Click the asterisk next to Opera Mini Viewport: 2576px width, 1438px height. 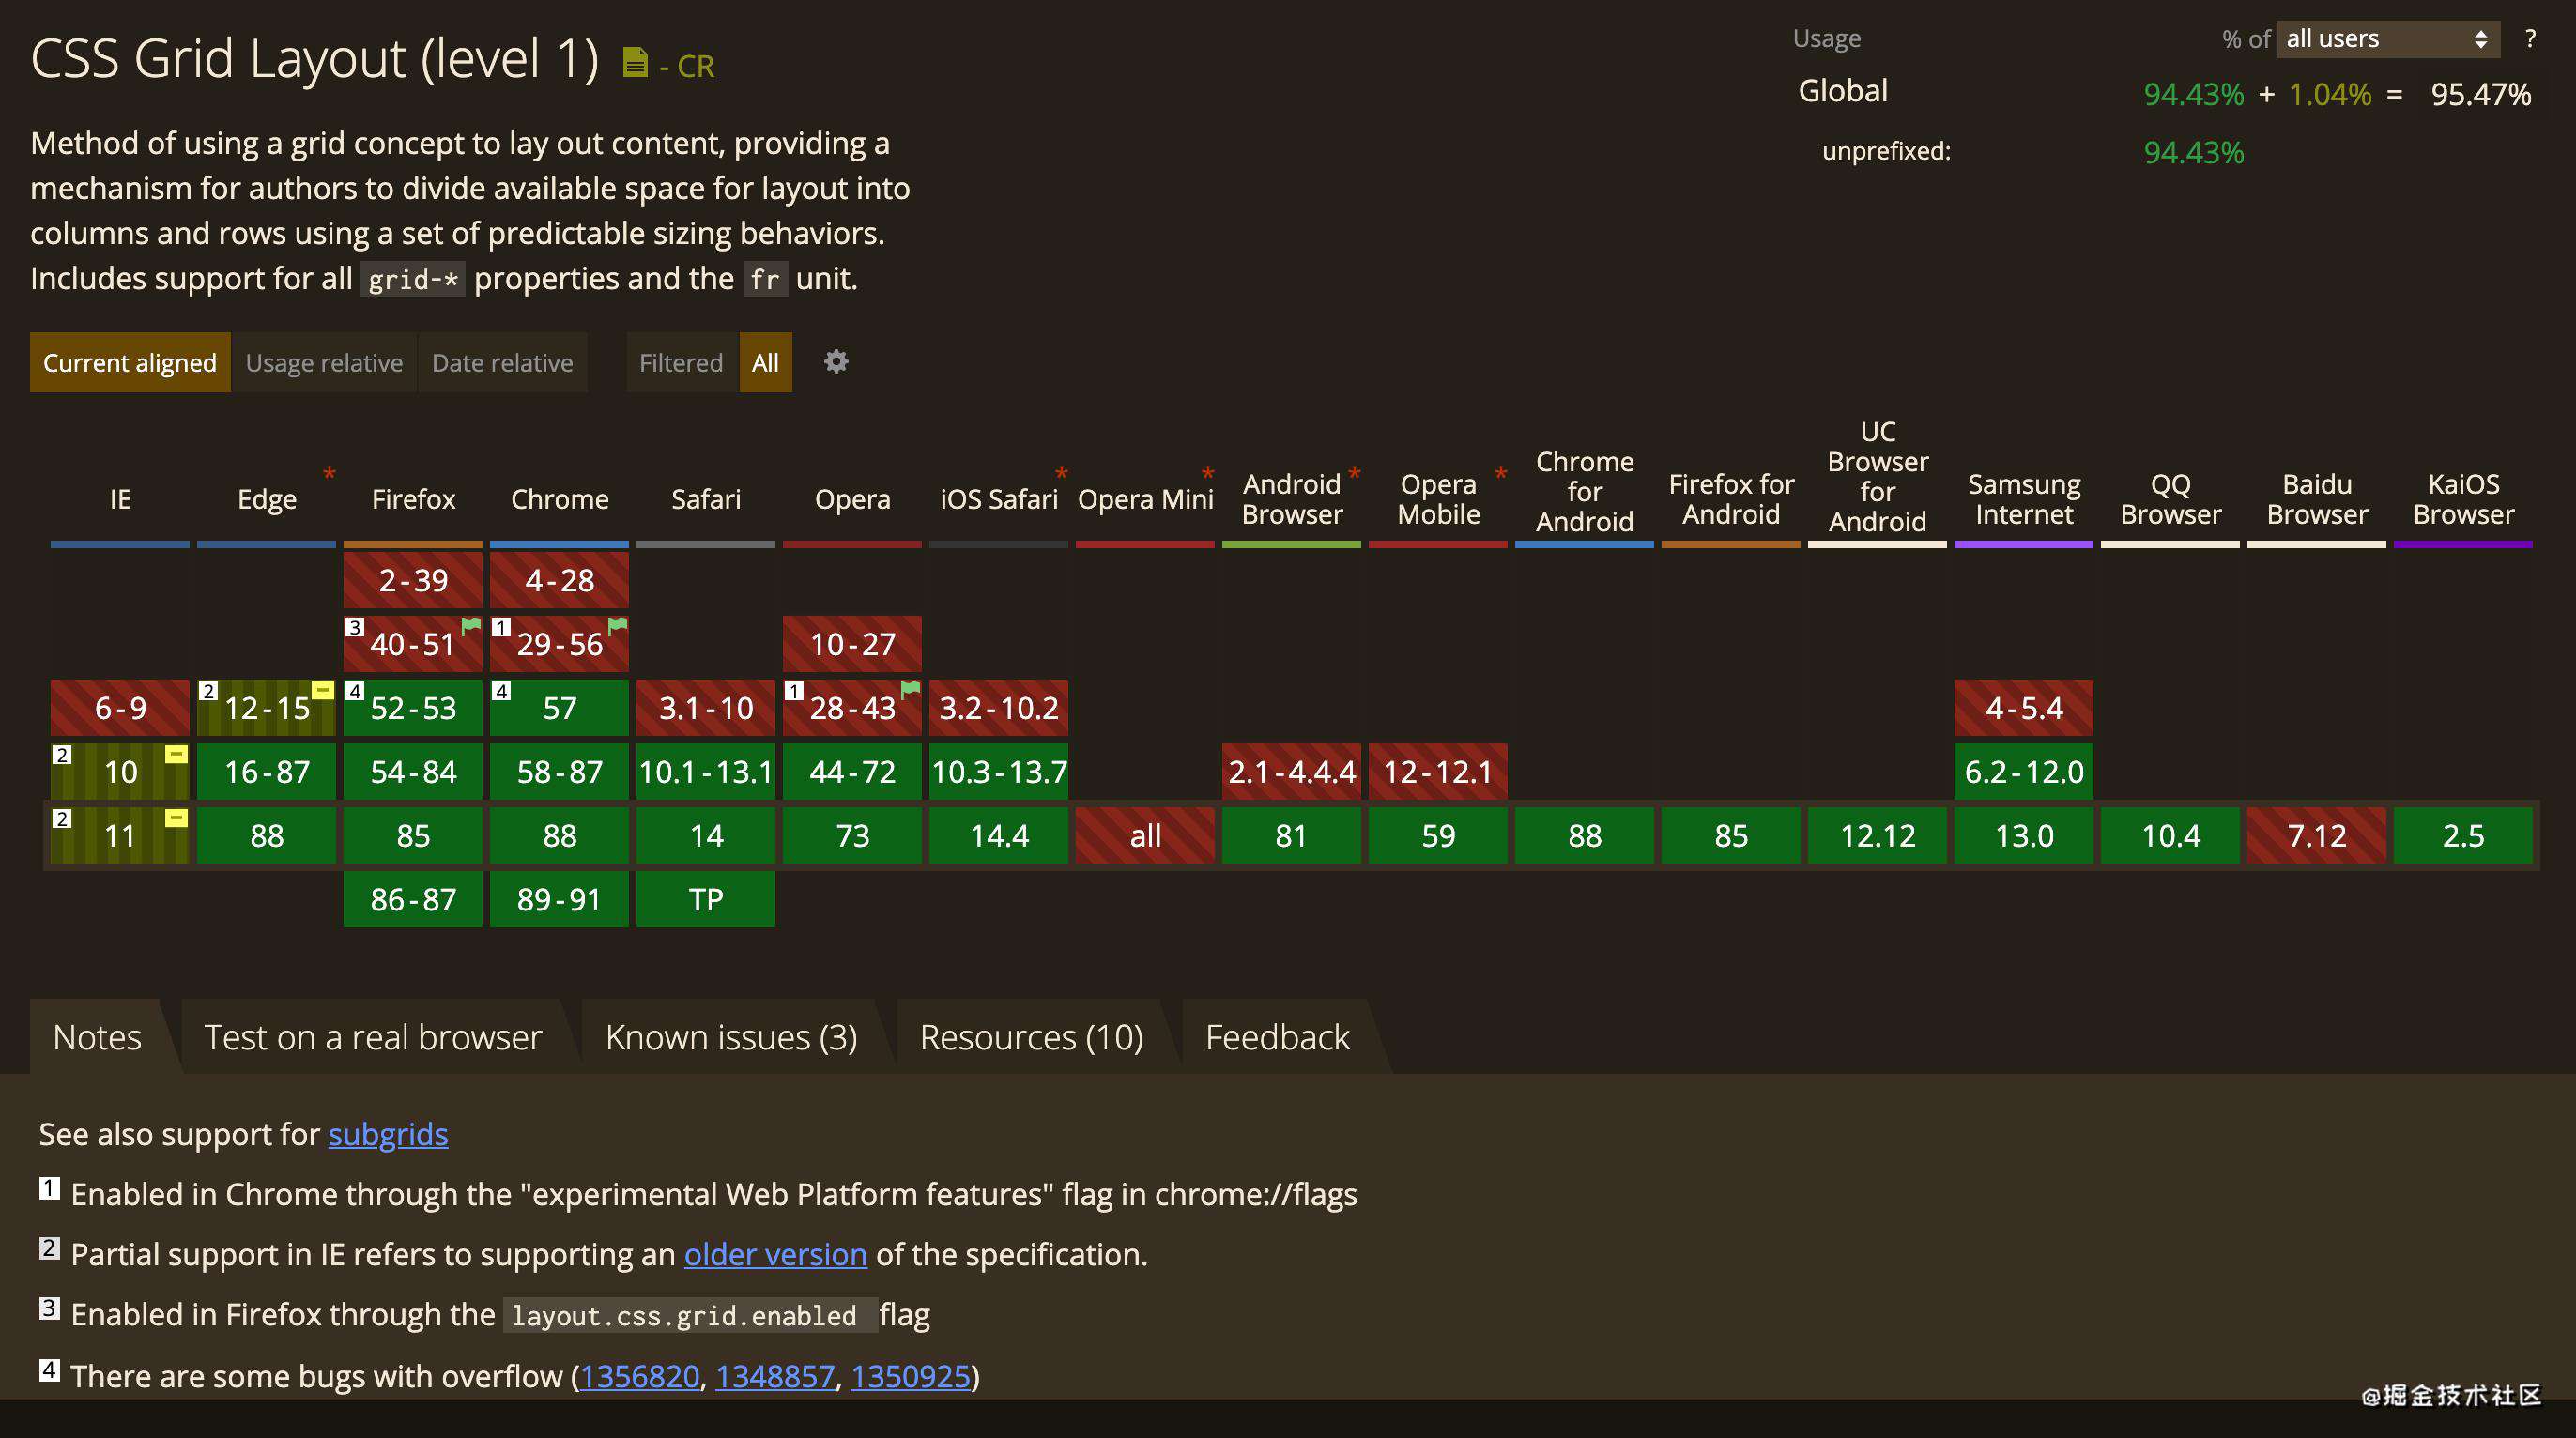click(1208, 474)
